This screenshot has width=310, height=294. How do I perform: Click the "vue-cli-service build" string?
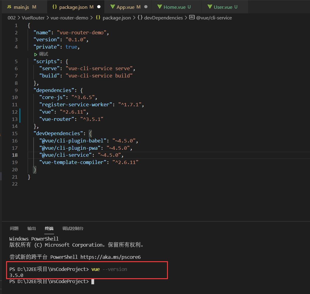click(99, 76)
